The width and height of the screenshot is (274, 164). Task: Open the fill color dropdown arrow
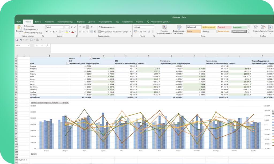coord(69,32)
